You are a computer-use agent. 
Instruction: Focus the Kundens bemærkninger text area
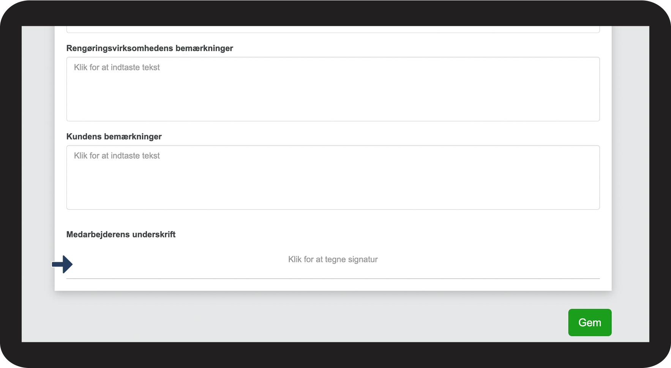333,177
